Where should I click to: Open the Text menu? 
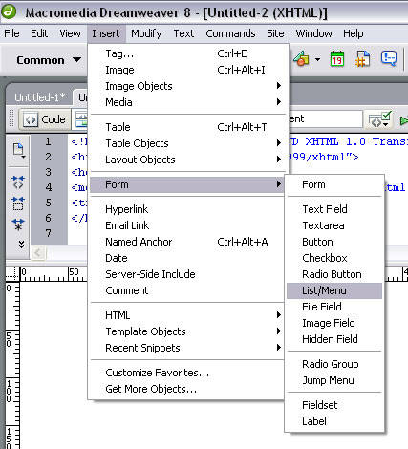coord(183,33)
